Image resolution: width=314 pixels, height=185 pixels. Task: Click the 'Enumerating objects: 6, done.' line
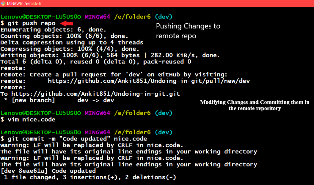[x=53, y=30]
